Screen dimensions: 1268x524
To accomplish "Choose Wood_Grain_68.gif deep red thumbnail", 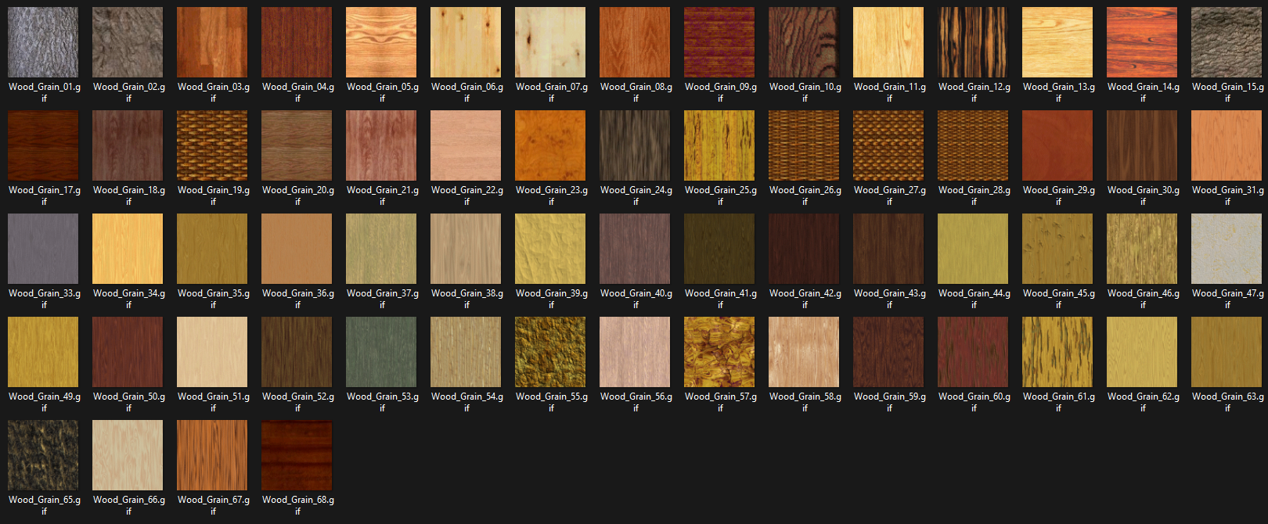I will click(x=297, y=455).
